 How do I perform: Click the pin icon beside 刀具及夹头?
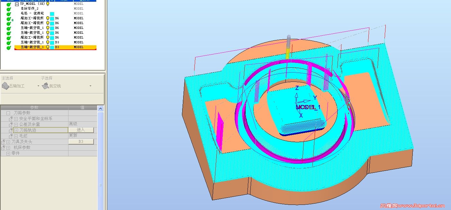tap(3, 142)
